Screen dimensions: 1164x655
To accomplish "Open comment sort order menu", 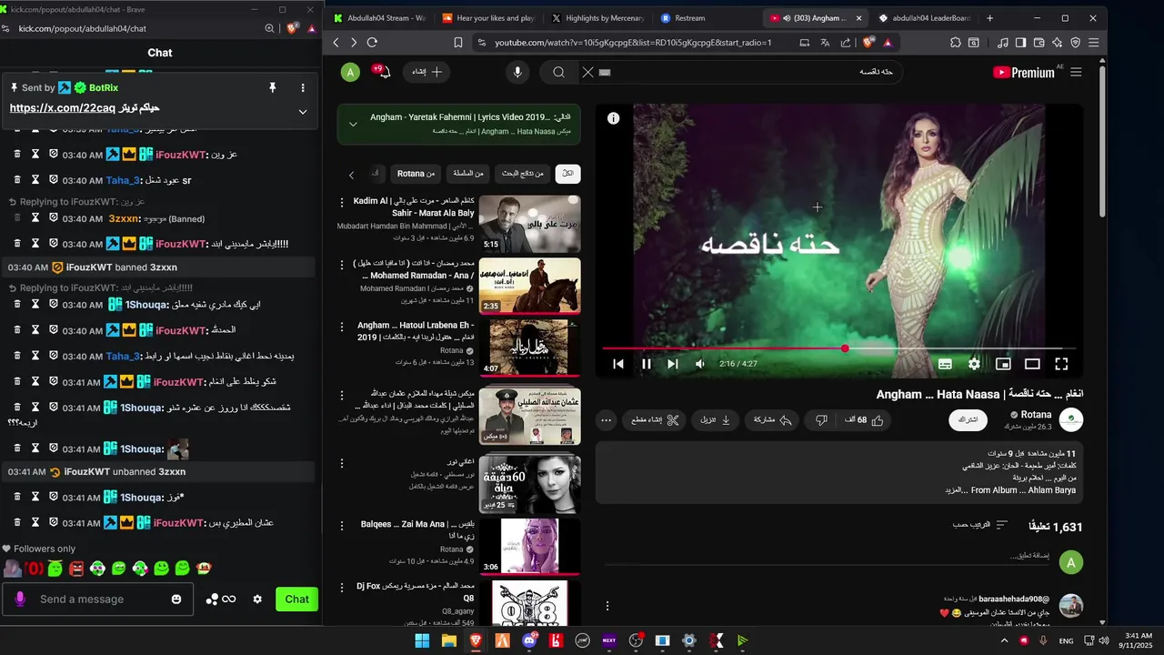I will [980, 525].
